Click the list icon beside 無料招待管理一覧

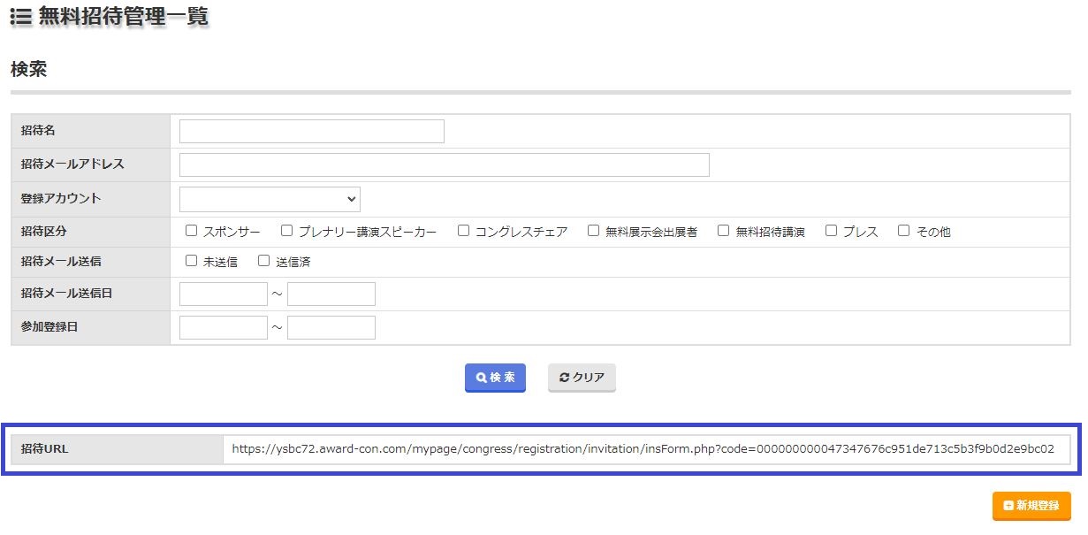[x=20, y=17]
